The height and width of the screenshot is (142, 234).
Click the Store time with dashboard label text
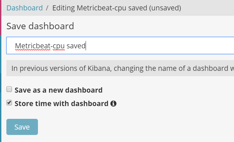pos(61,103)
